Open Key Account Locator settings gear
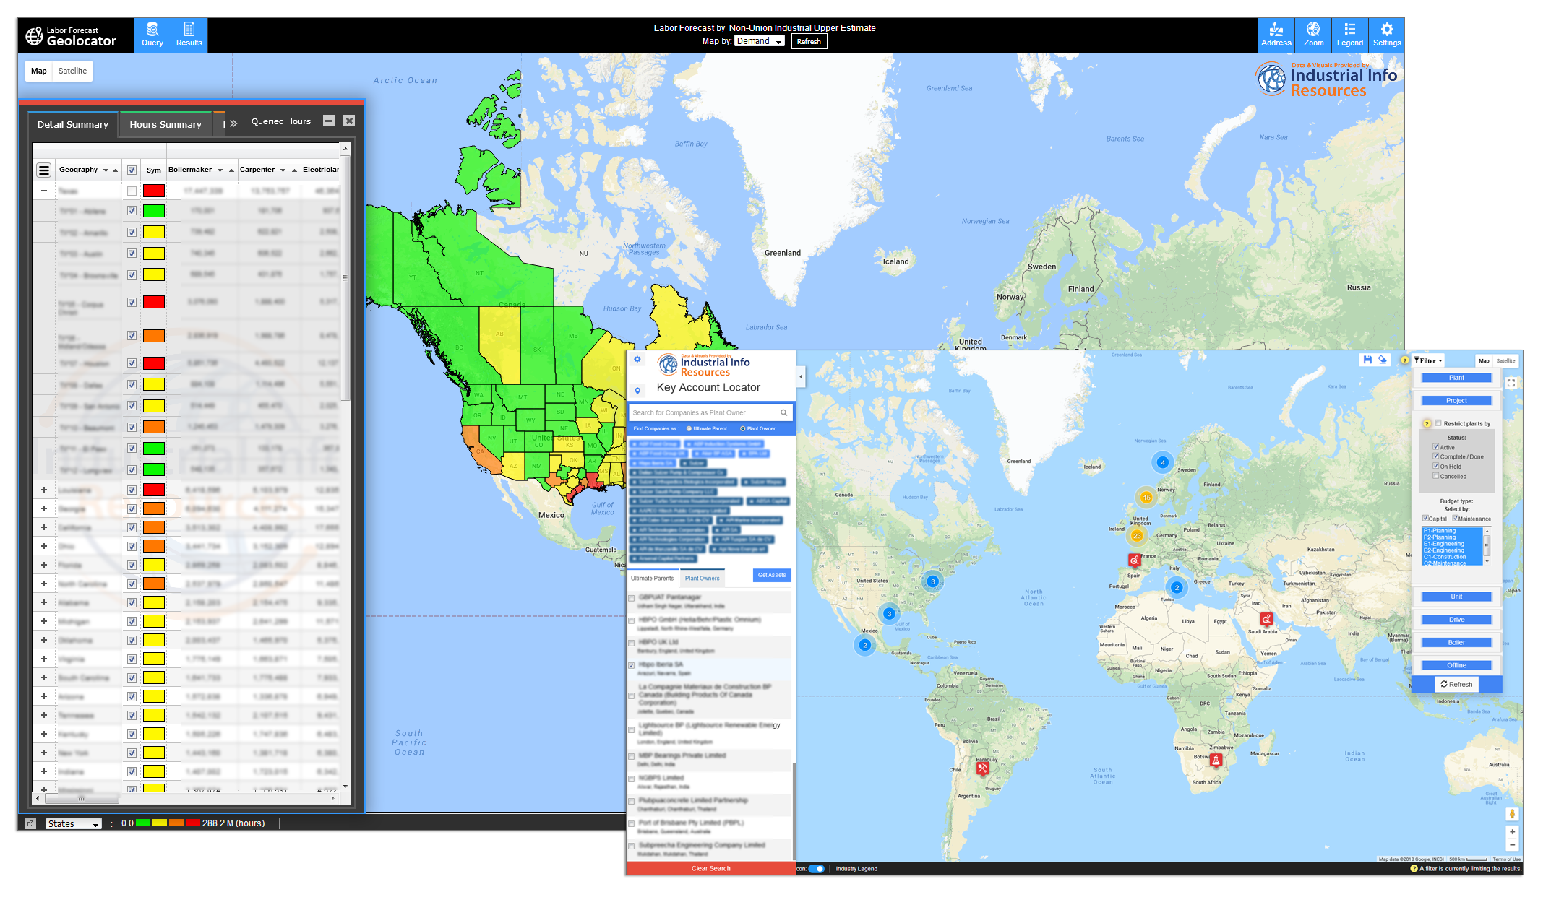The image size is (1551, 897). (637, 359)
